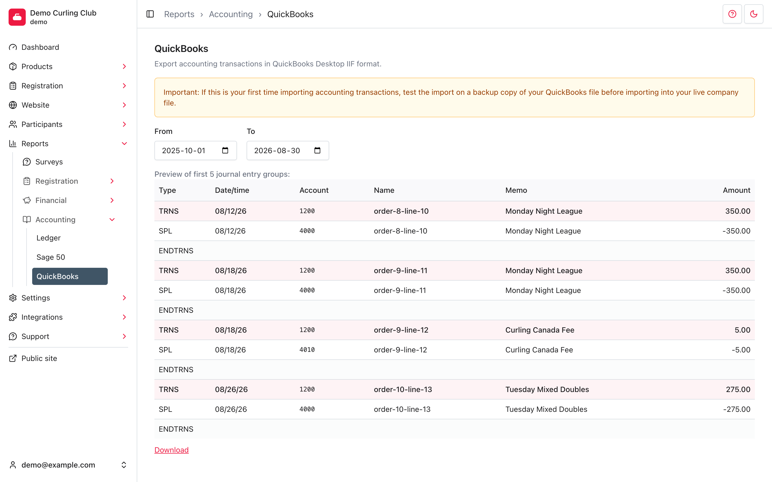Click the From date field 2025-10-01
This screenshot has height=482, width=772.
click(x=196, y=150)
